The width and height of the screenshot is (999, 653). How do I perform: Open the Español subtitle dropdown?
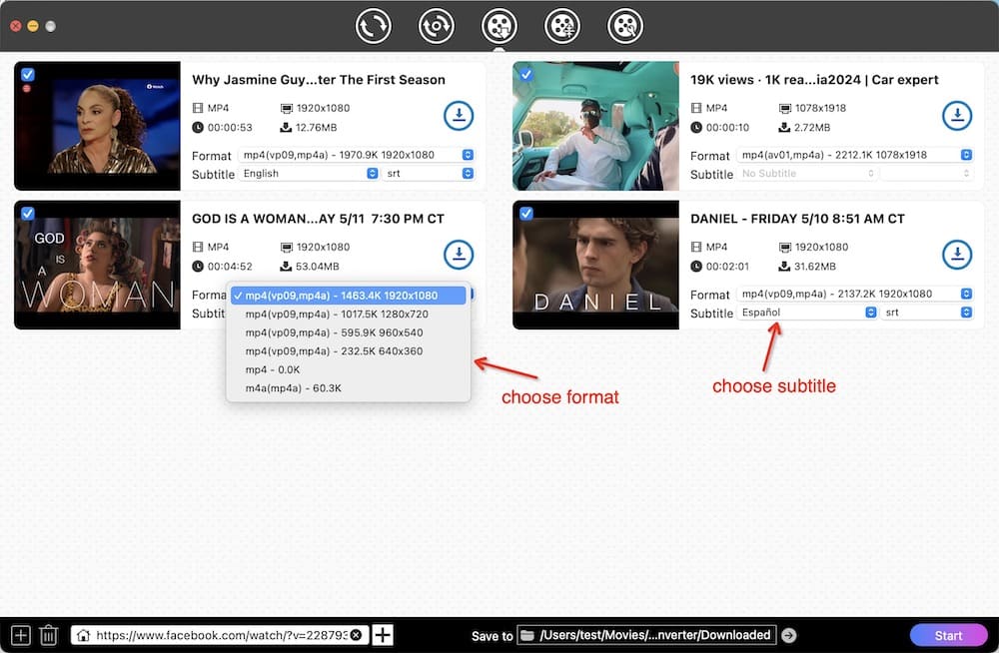(808, 313)
